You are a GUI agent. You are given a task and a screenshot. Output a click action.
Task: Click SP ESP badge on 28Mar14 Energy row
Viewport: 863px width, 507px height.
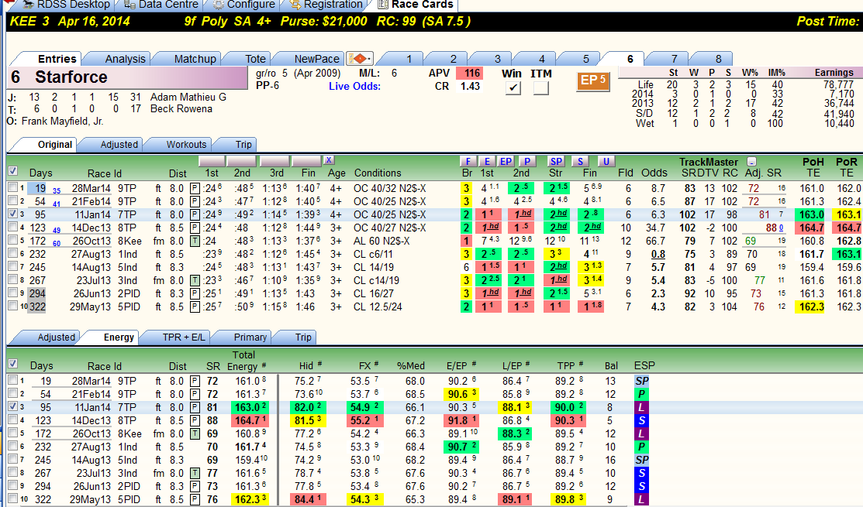coord(642,381)
